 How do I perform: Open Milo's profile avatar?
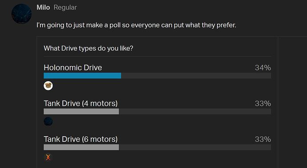click(x=21, y=14)
